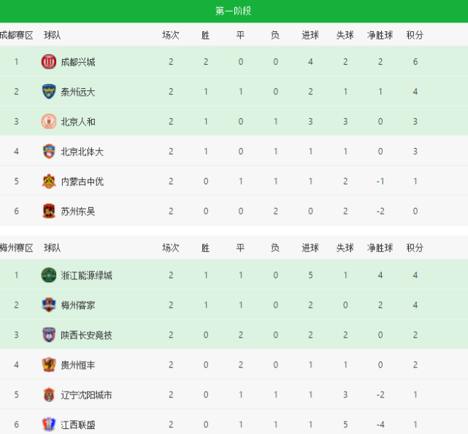Select the 第一阶段 stage tab
This screenshot has width=468, height=434.
[234, 11]
